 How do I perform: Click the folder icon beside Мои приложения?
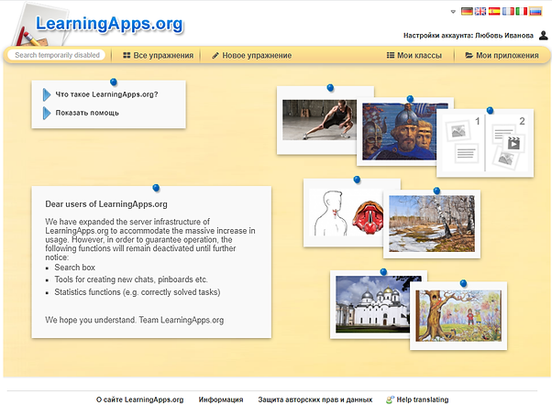coord(469,55)
